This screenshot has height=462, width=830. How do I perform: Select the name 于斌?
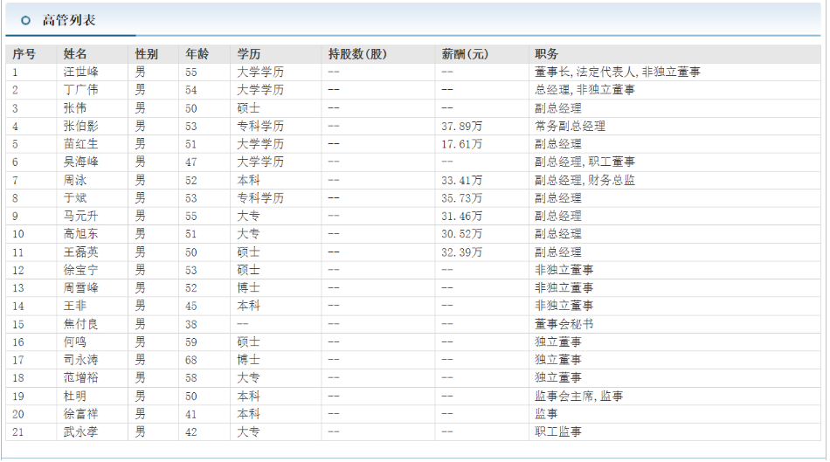(x=75, y=198)
